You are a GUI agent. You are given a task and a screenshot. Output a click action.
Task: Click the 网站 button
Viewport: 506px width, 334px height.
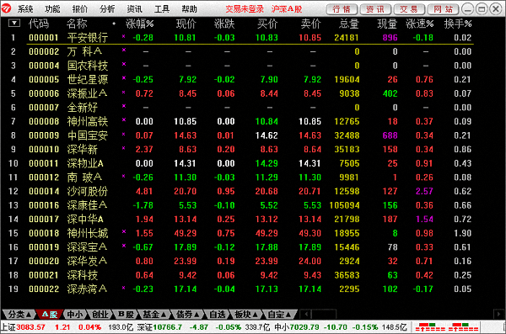pos(443,9)
